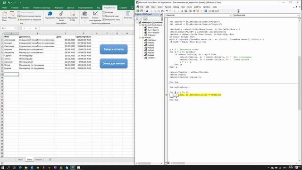
Task: Open the Tools menu in VBA editor
Action: point(190,7)
